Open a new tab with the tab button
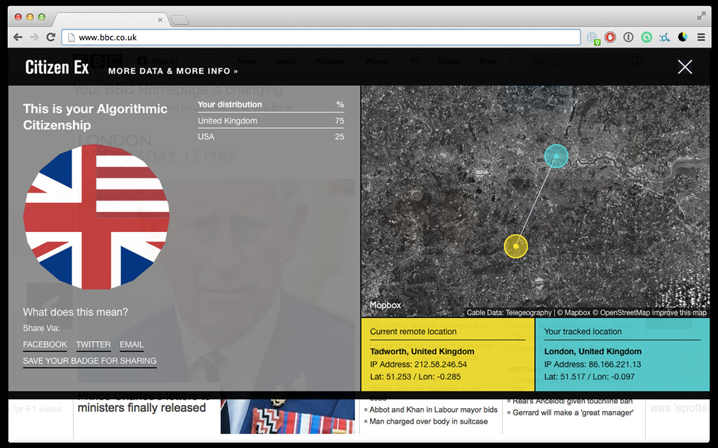 179,21
